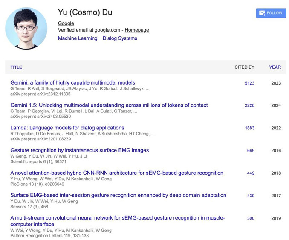The width and height of the screenshot is (289, 240).
Task: Open the Google affiliation link
Action: click(66, 23)
